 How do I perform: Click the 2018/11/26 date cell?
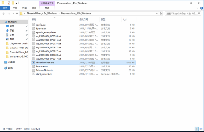tap(88, 29)
